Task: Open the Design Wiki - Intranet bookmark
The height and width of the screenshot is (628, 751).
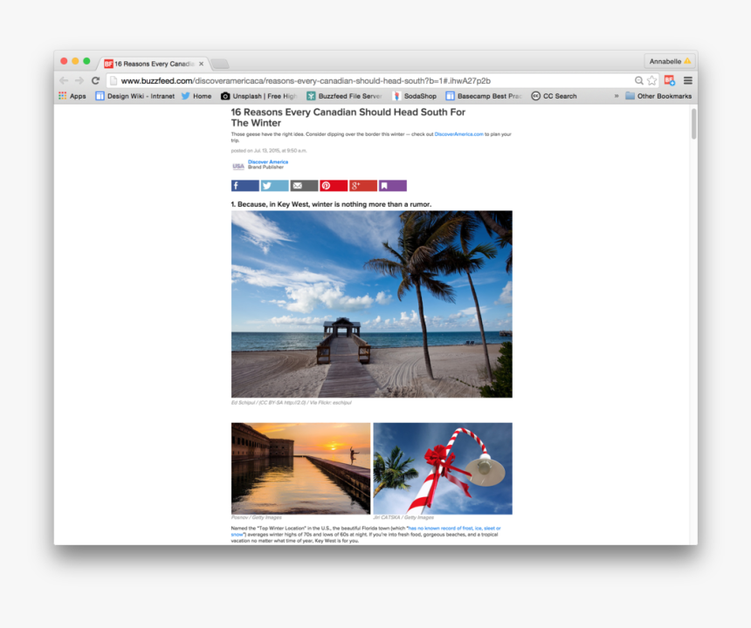Action: 135,96
